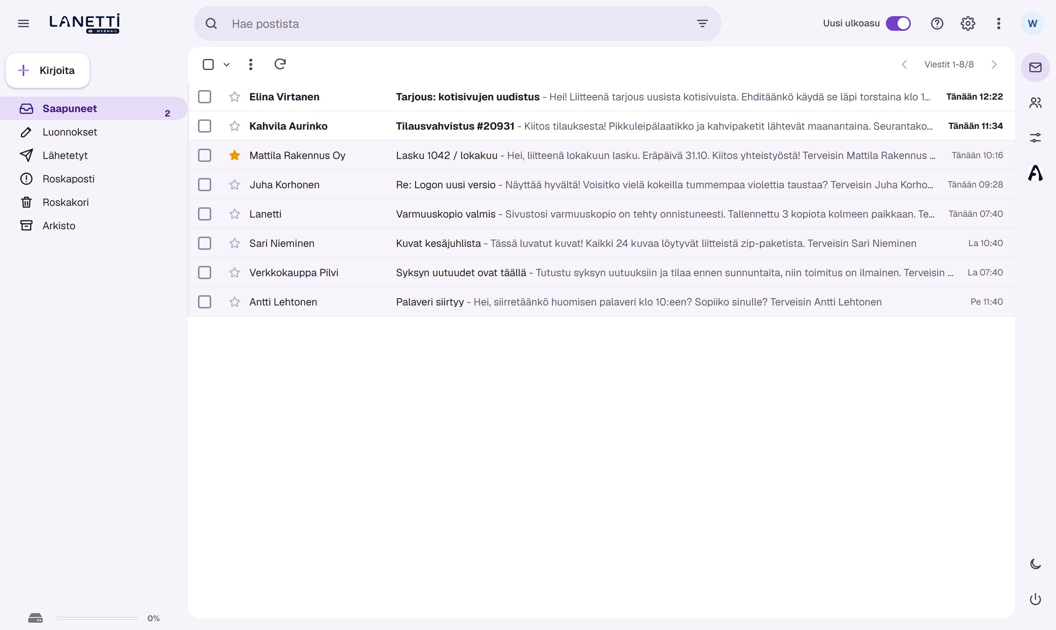The image size is (1056, 630).
Task: Select the Juha Korhonen message checkbox
Action: (x=204, y=185)
